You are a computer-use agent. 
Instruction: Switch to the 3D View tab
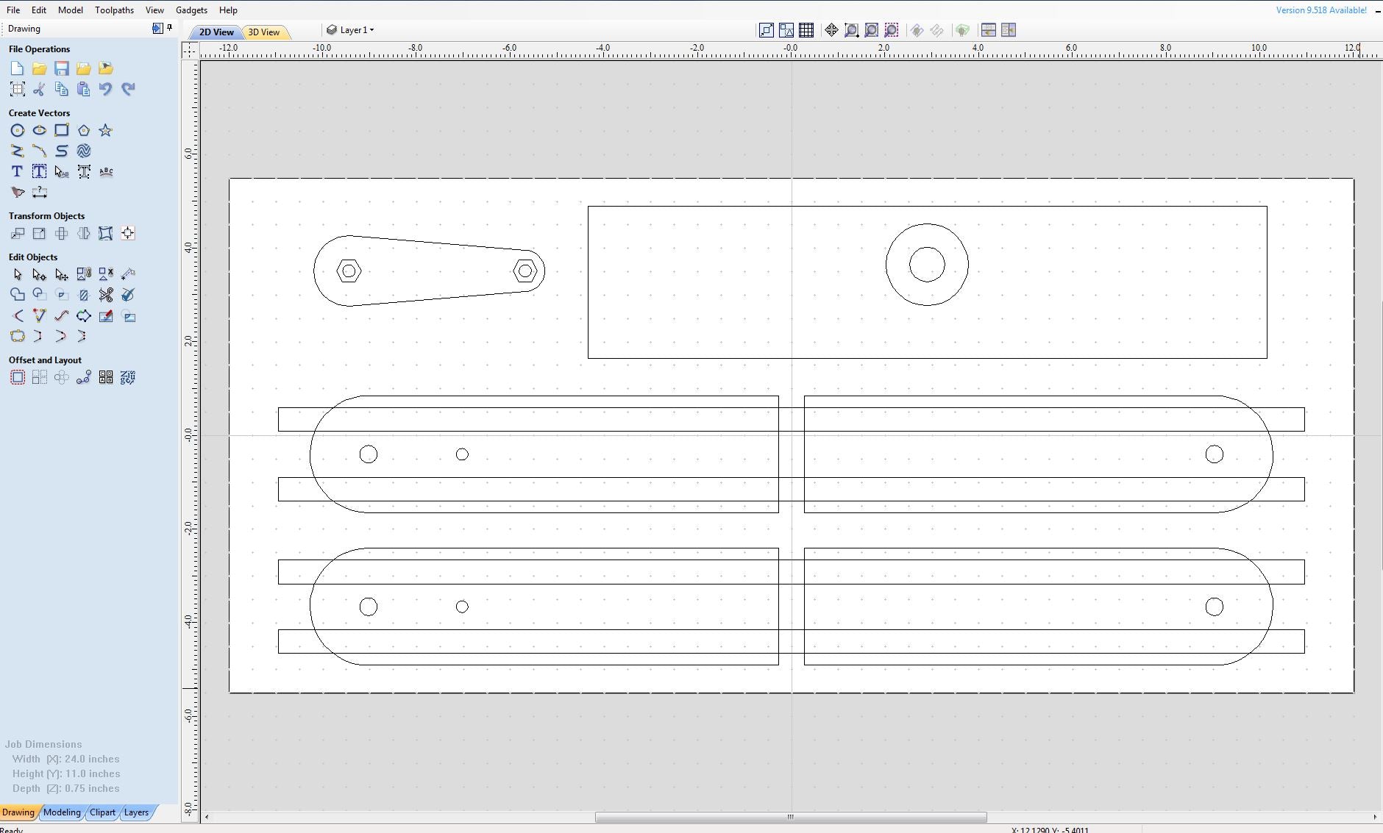265,32
